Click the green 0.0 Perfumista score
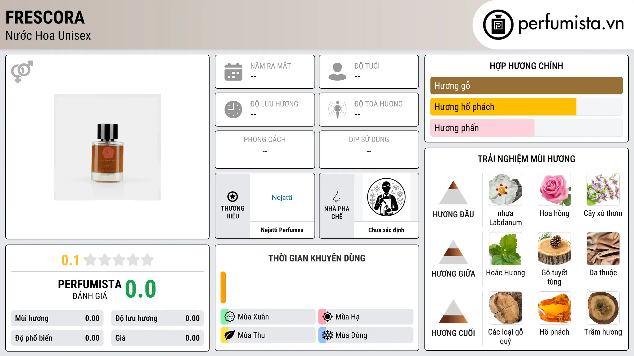The height and width of the screenshot is (356, 634). coord(141,289)
